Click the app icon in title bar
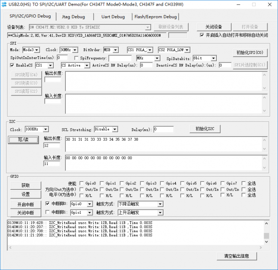 coord(4,4)
